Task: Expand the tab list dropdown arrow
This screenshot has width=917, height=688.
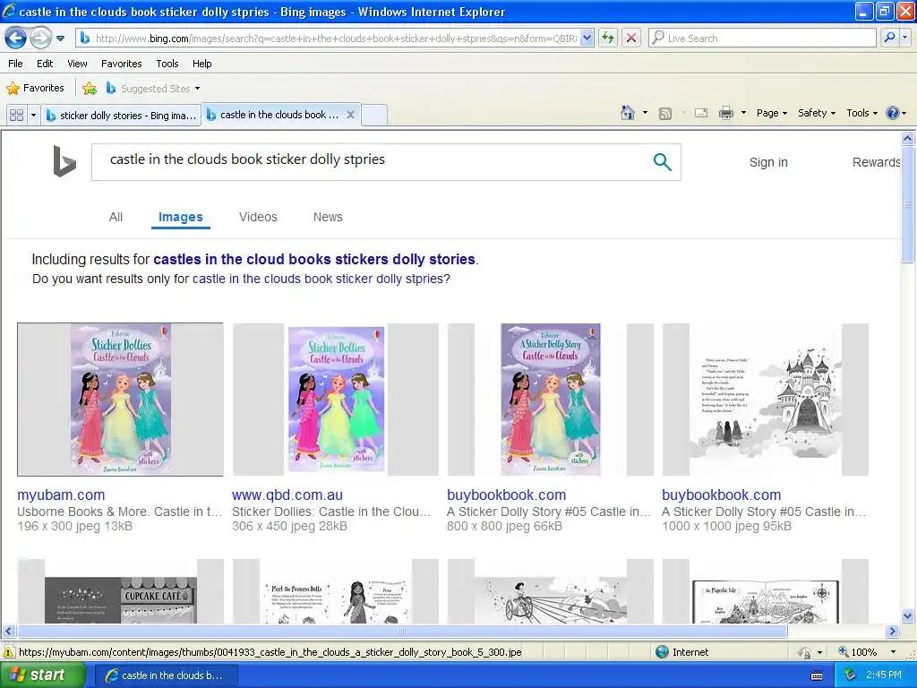Action: click(x=33, y=116)
